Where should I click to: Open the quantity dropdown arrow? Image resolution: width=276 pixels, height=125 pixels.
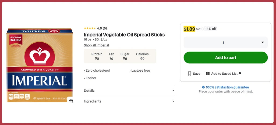[x=263, y=42]
